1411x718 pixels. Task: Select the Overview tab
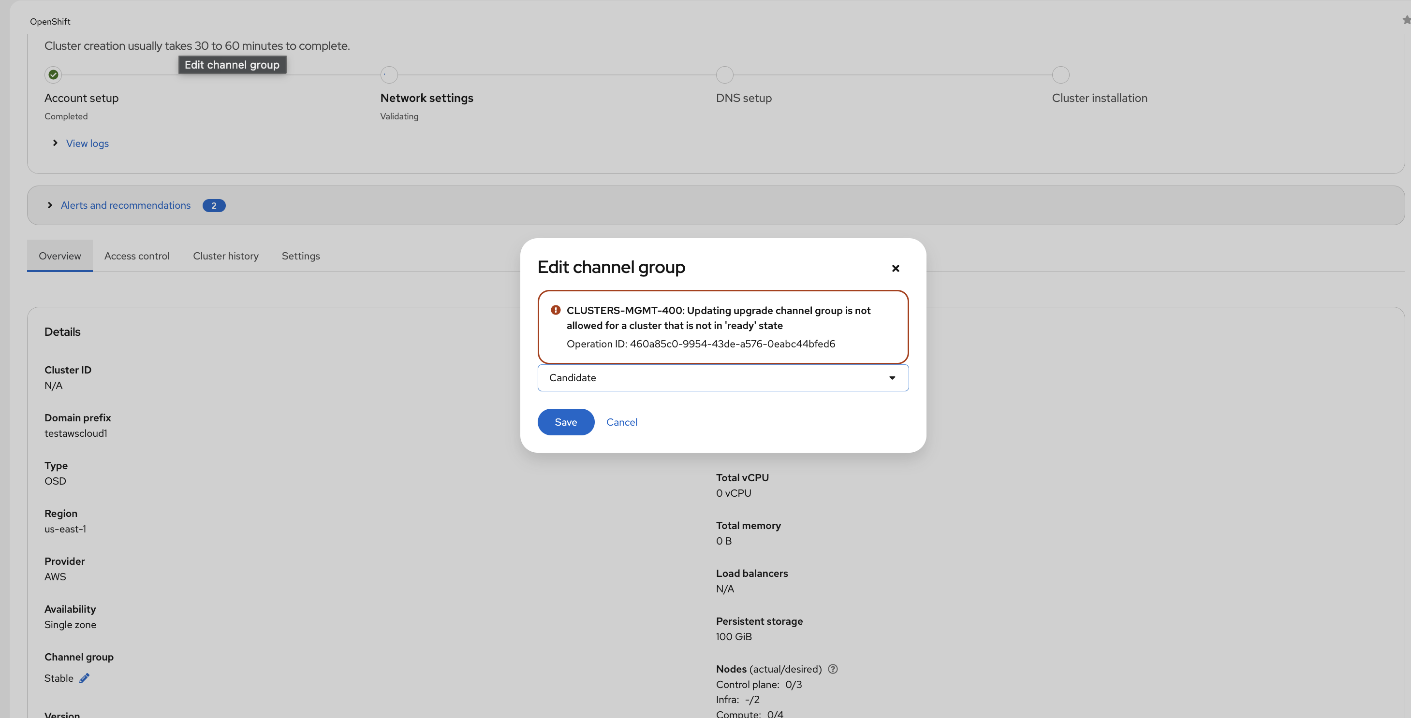tap(59, 256)
